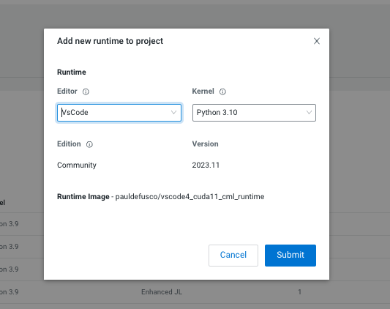Show info tooltip next to Kernel label

(222, 92)
